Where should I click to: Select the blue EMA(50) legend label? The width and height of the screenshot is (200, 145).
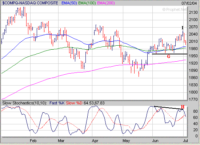pos(69,3)
